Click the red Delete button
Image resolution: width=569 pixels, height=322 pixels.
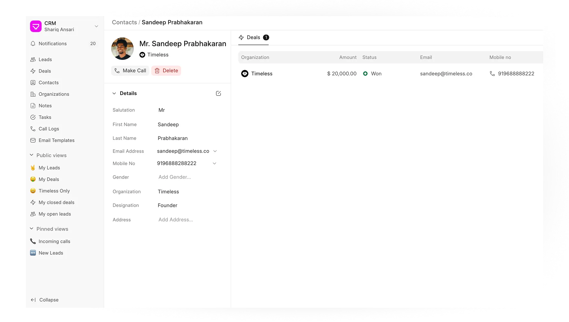pos(166,71)
